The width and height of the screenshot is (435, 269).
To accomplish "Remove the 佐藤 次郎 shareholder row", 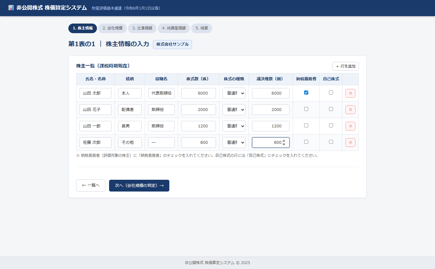I will (350, 143).
